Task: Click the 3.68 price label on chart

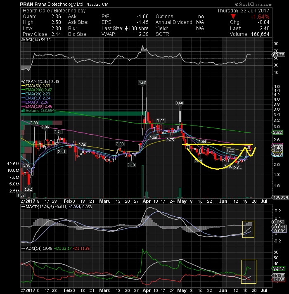Action: [179, 103]
